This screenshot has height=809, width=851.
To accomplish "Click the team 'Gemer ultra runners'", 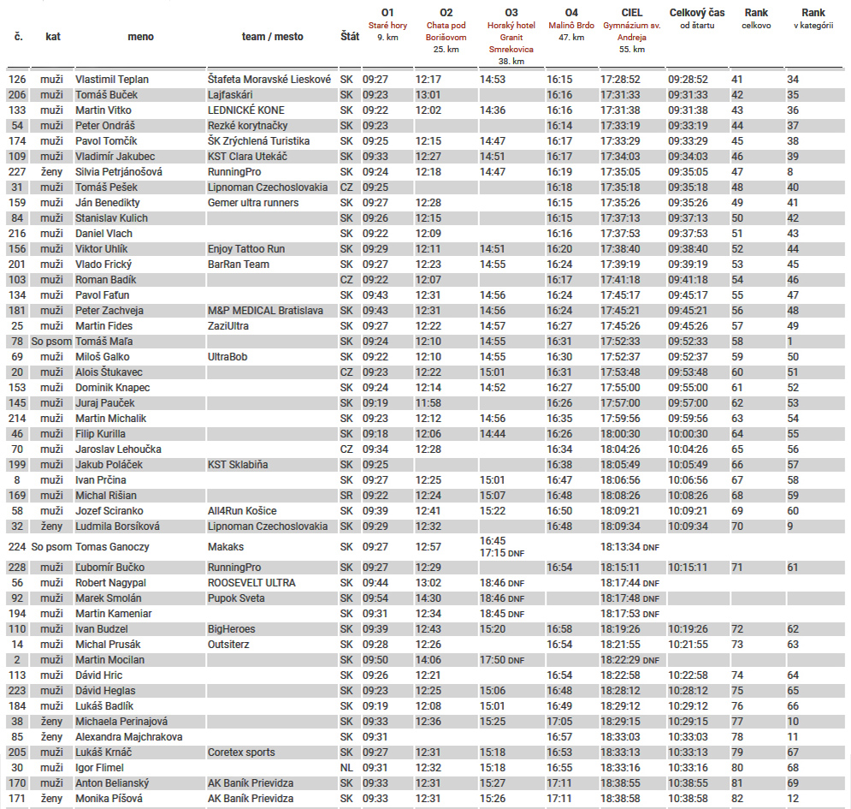I will click(253, 203).
